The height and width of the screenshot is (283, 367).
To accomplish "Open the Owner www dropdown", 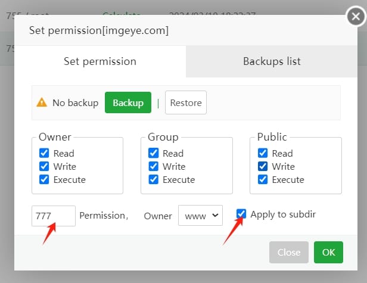I will [x=200, y=215].
